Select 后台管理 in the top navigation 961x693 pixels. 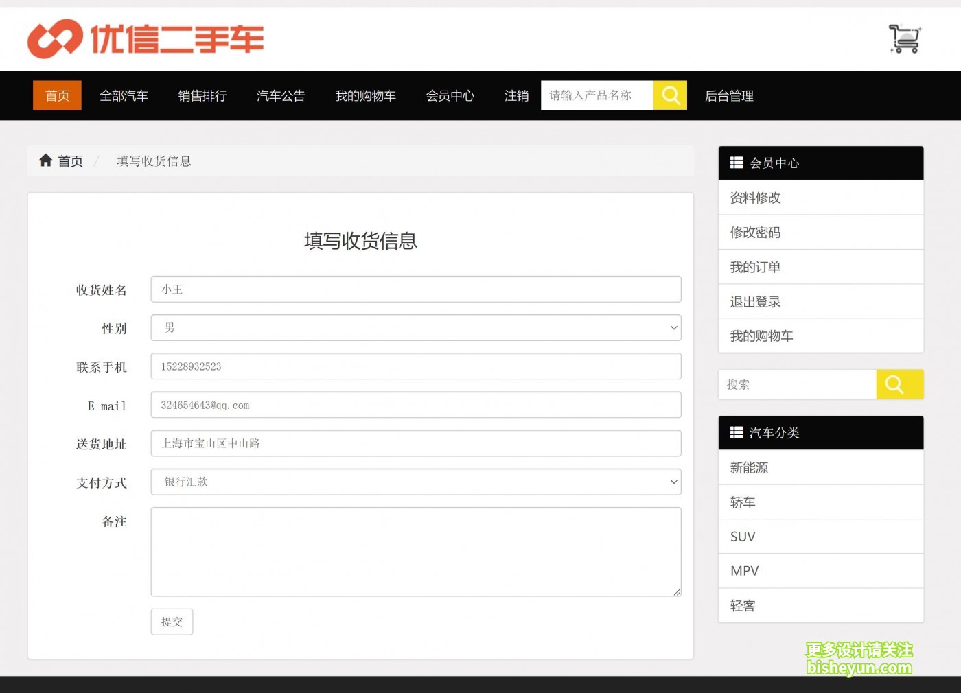tap(729, 96)
